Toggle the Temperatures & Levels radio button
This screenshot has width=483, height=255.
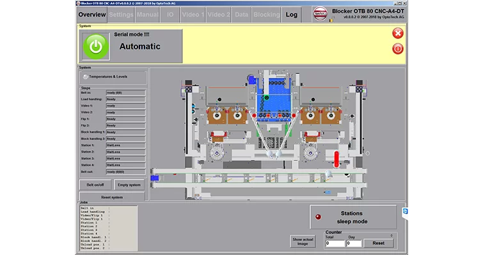pyautogui.click(x=85, y=77)
